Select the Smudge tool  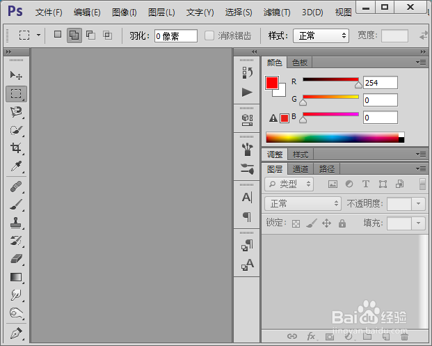tap(16, 295)
